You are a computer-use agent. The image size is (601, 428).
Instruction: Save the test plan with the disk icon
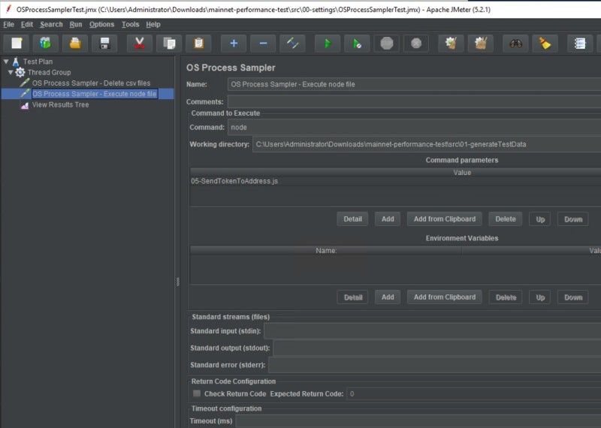(104, 44)
